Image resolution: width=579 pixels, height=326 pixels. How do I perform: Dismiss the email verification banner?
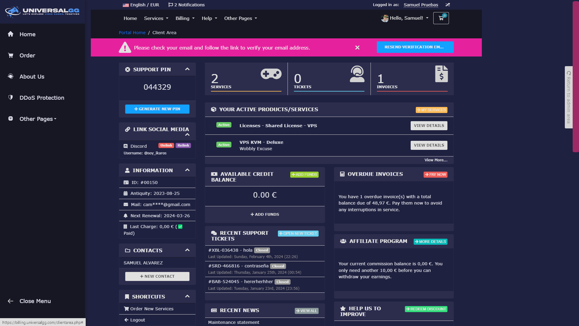357,47
